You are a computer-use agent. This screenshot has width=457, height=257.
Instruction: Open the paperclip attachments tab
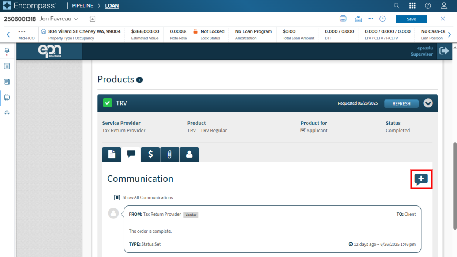170,154
